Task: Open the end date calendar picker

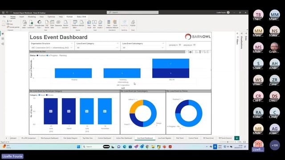Action: [194, 45]
